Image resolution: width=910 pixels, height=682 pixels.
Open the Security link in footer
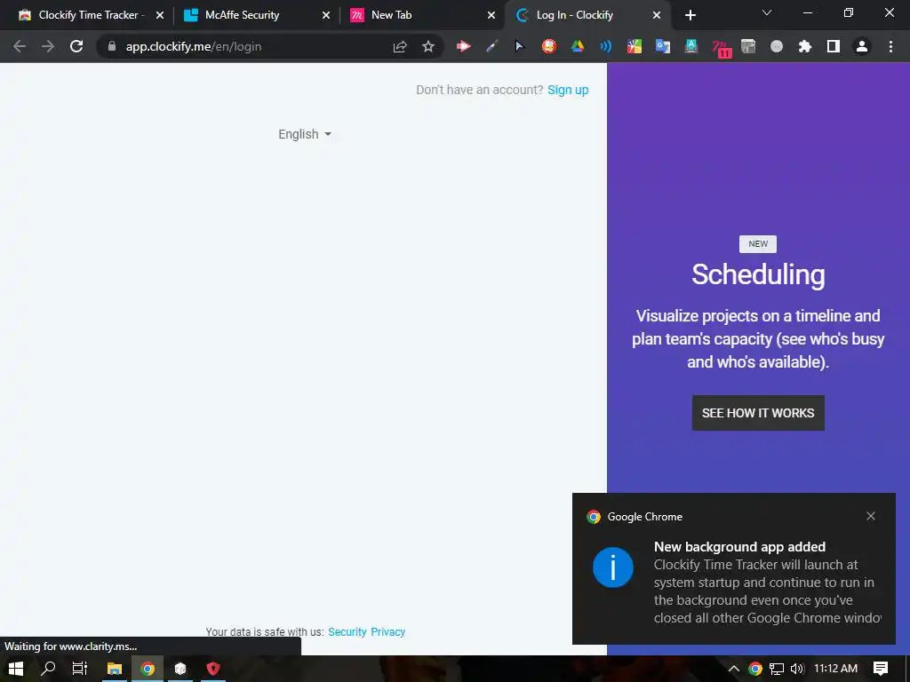(x=347, y=631)
